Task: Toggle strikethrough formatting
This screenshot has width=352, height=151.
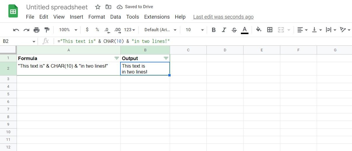Action: pos(234,30)
